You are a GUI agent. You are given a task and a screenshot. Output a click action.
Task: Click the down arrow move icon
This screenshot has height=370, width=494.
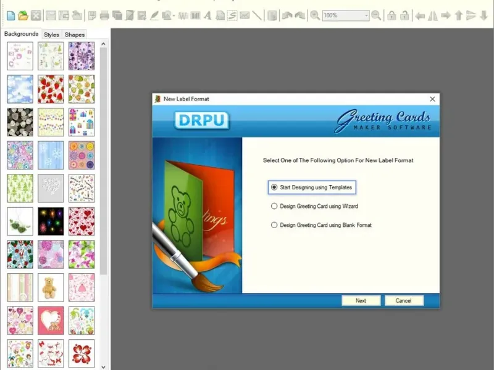484,15
